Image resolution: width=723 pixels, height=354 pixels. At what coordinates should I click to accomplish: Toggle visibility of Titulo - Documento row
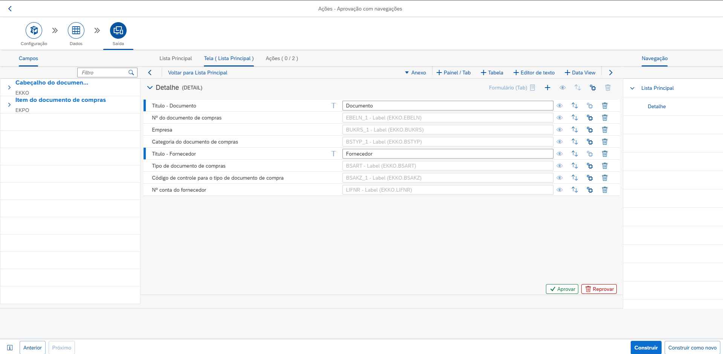[559, 106]
